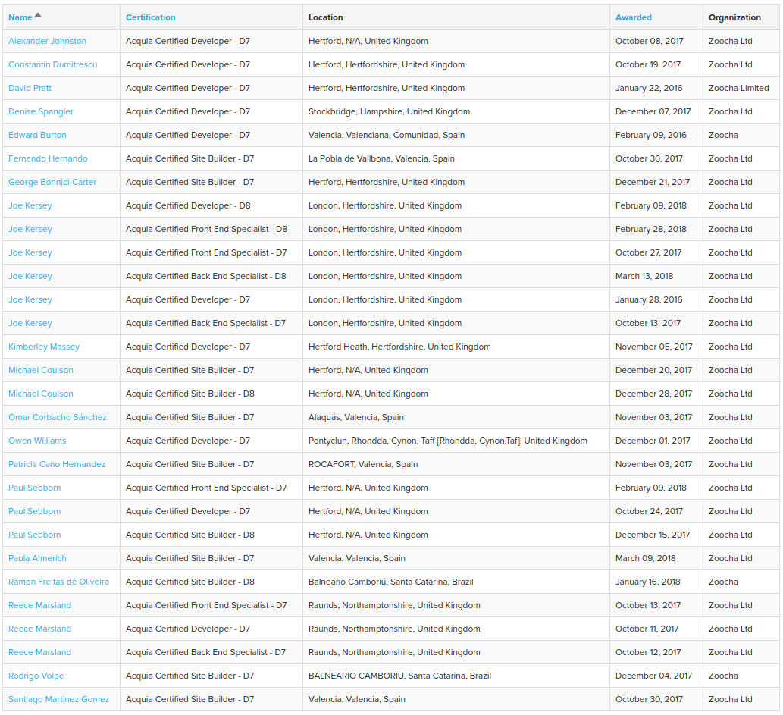The image size is (783, 715).
Task: Select the 'October 19, 2017' awarded date
Action: pos(647,64)
